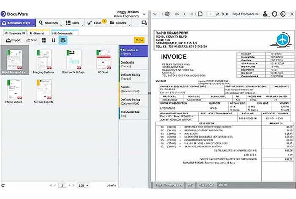Choose Contracts (Finance) store dialog

tap(134, 64)
